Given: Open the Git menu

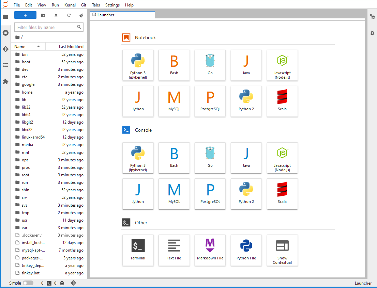Looking at the screenshot, I should point(84,5).
